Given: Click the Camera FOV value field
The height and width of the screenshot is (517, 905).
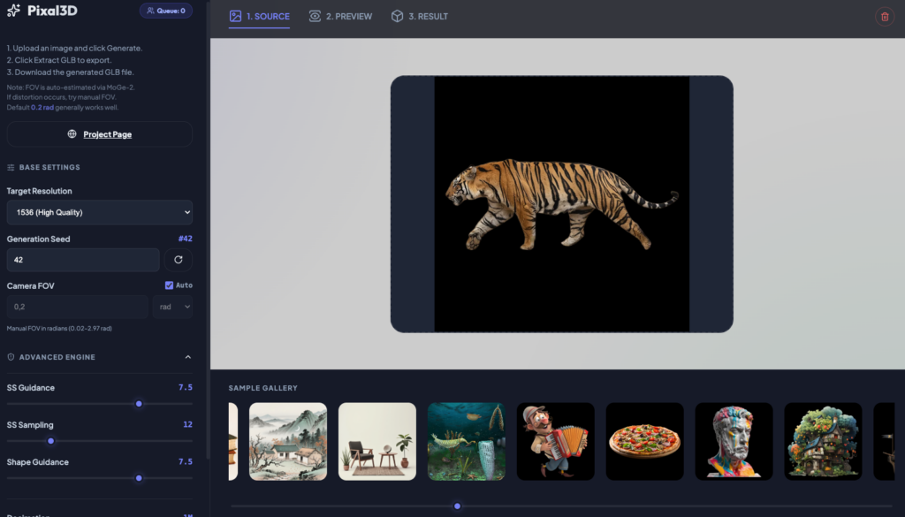Looking at the screenshot, I should (x=78, y=307).
